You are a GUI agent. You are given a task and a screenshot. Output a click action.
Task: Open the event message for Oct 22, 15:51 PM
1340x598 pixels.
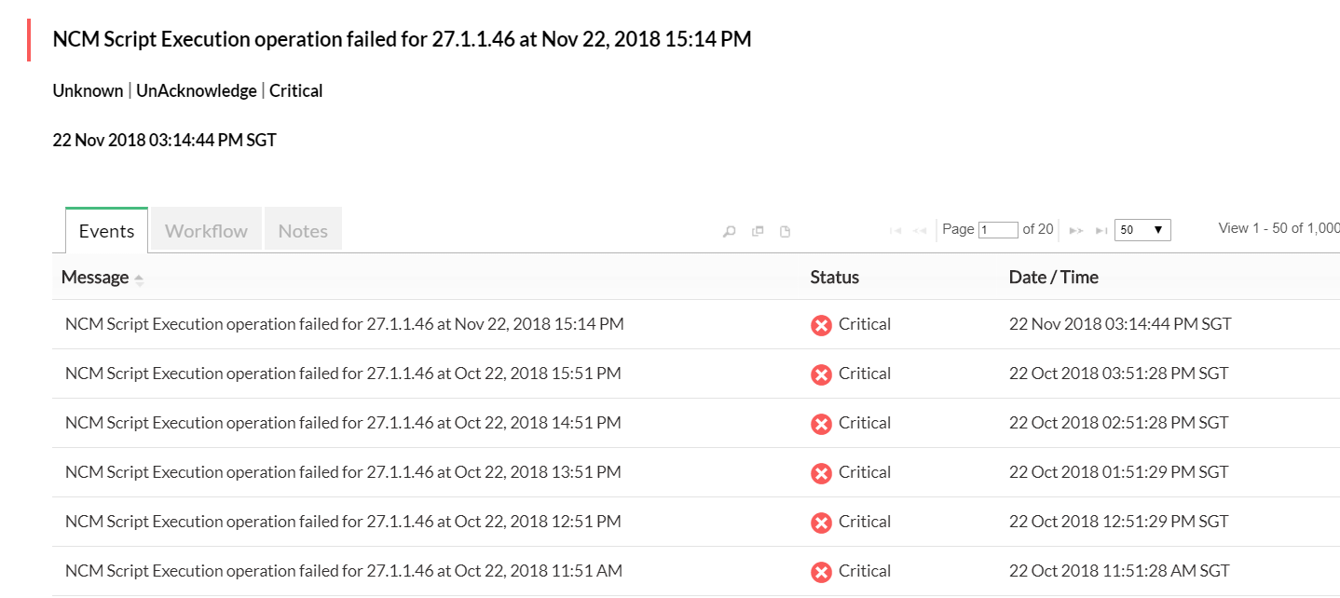coord(343,374)
